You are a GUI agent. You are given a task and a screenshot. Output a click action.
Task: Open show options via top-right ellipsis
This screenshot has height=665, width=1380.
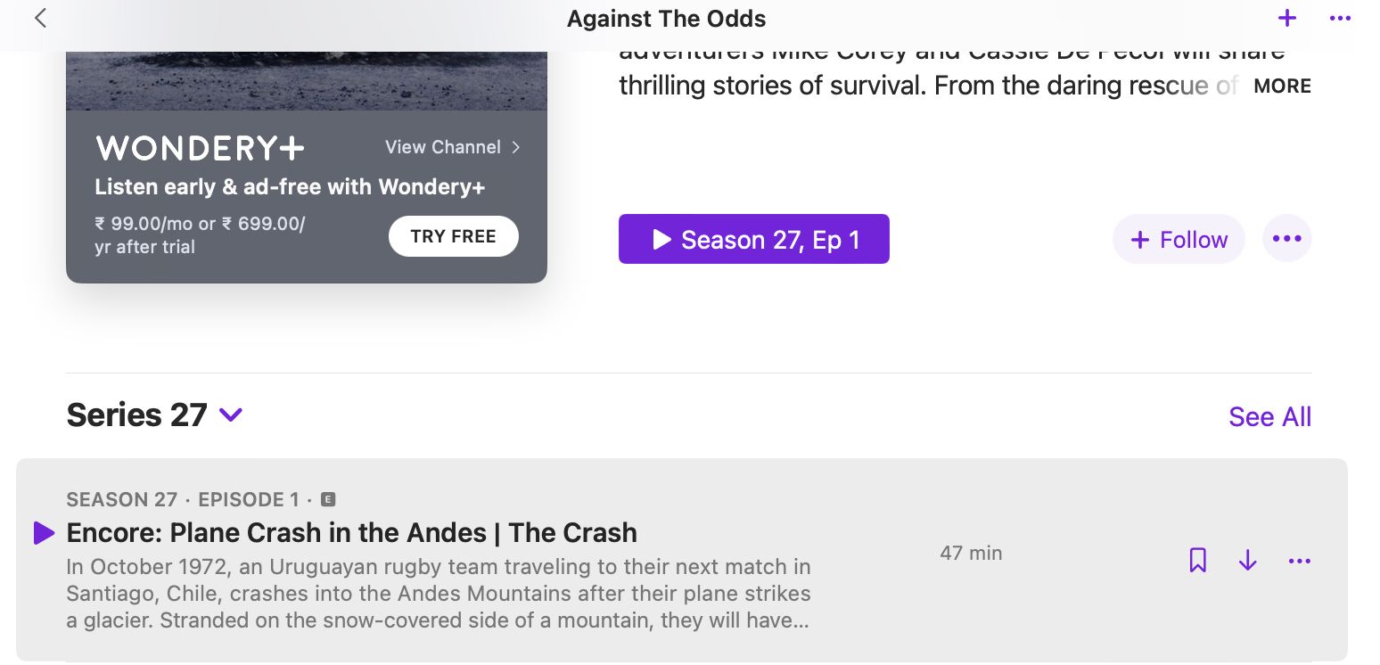tap(1340, 18)
